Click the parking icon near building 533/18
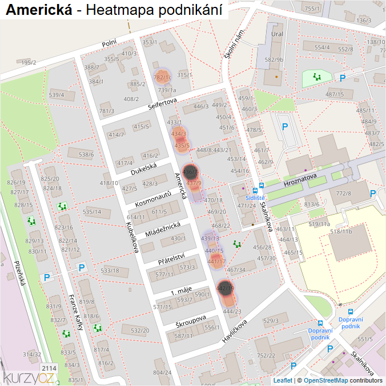The width and height of the screenshot is (386, 386). [x=82, y=268]
